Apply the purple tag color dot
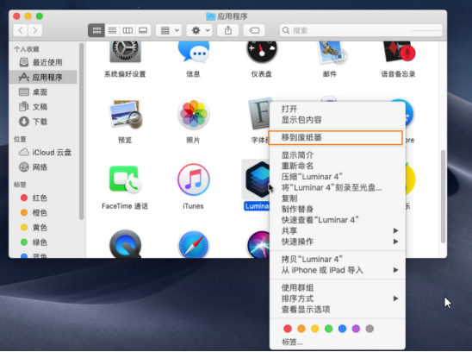 tap(356, 329)
